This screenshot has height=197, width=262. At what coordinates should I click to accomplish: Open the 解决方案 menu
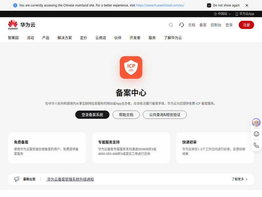point(65,38)
